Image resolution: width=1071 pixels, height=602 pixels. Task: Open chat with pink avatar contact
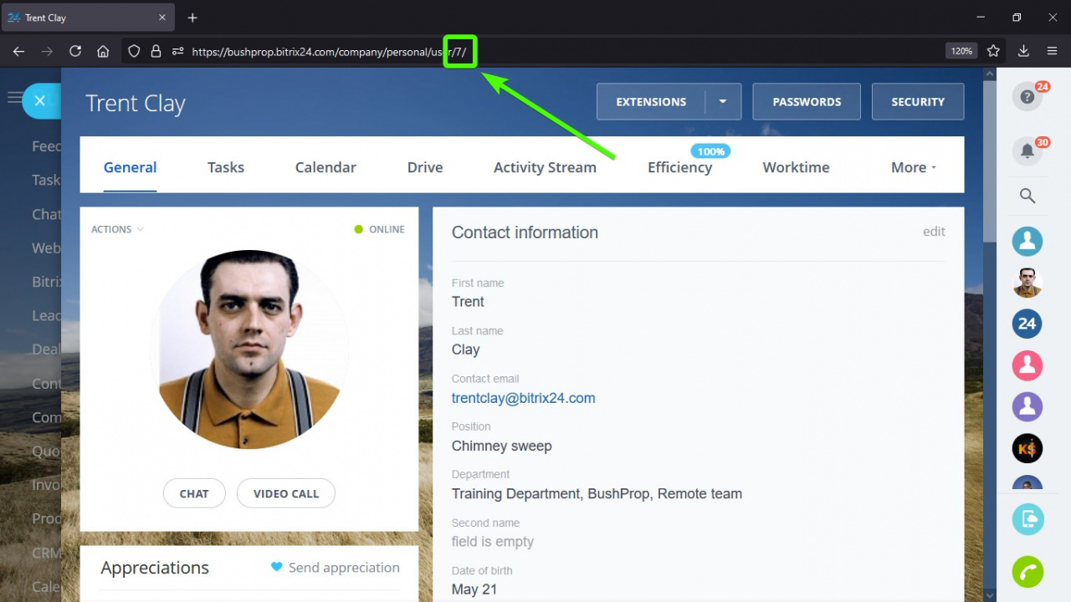[x=1027, y=365]
